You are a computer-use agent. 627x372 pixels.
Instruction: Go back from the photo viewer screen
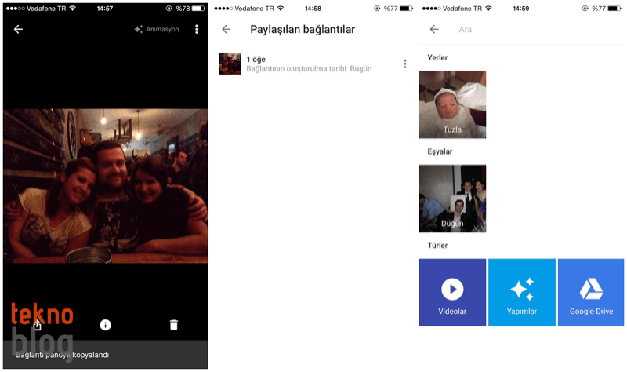(18, 29)
